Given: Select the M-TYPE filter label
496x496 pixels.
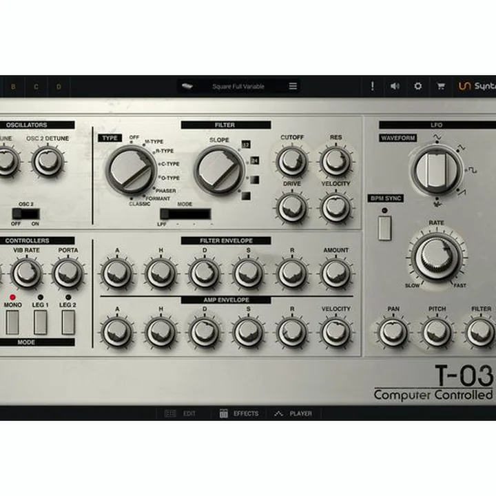Looking at the screenshot, I should (x=154, y=142).
